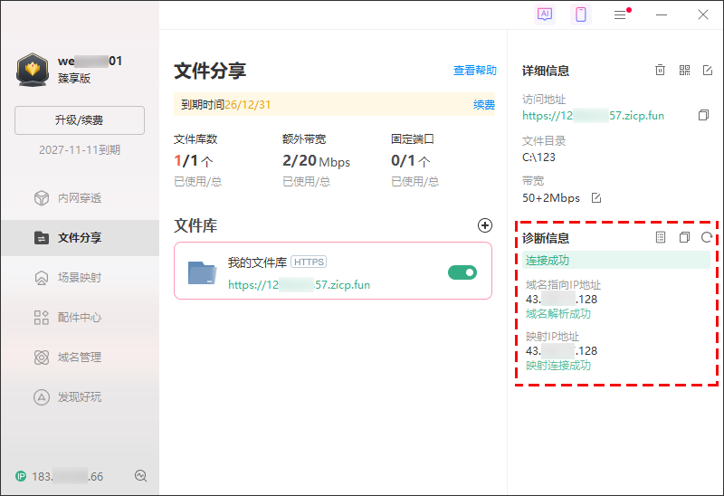Refresh the diagnostic information
This screenshot has height=496, width=724.
(706, 238)
